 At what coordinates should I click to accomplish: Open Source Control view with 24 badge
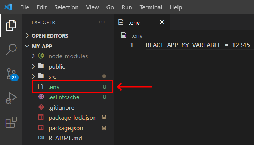point(12,74)
